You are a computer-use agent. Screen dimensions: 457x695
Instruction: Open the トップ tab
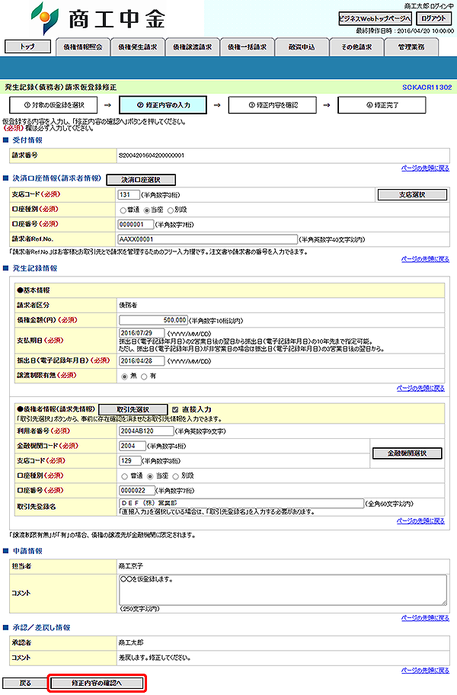(27, 46)
